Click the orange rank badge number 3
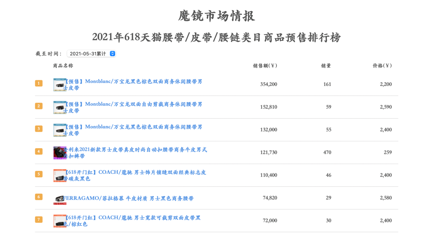432x236 pixels. 39,129
